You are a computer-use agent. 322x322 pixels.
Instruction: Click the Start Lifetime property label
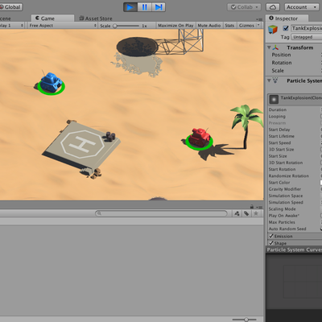coord(282,136)
